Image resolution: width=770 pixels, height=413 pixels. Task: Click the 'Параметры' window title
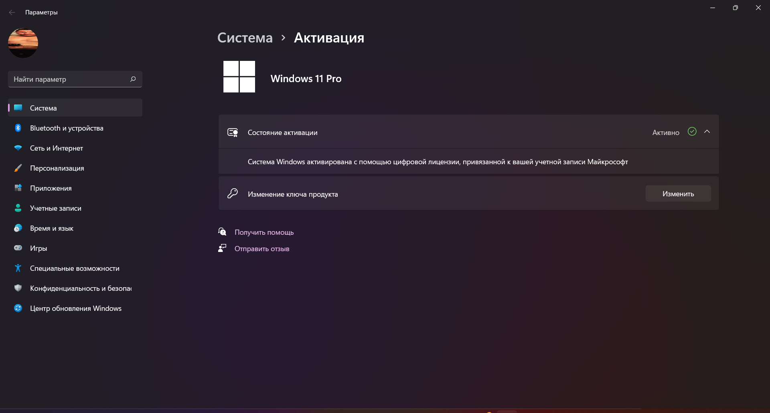(41, 12)
